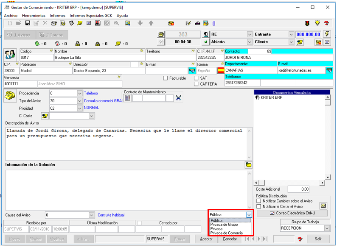Click the new blank document toolbar icon
This screenshot has height=247, width=337.
point(10,23)
